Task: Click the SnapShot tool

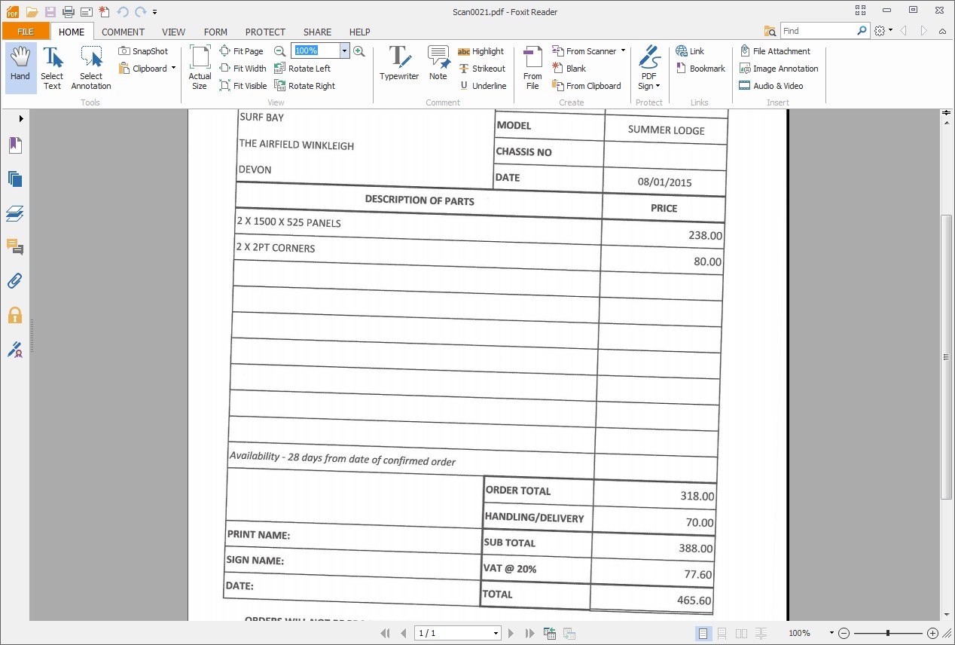Action: click(x=143, y=51)
